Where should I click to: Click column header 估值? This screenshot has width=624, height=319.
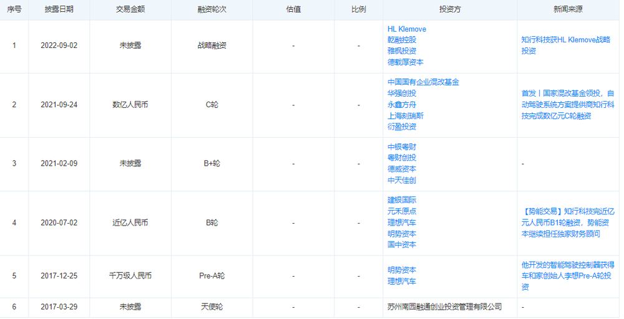293,9
